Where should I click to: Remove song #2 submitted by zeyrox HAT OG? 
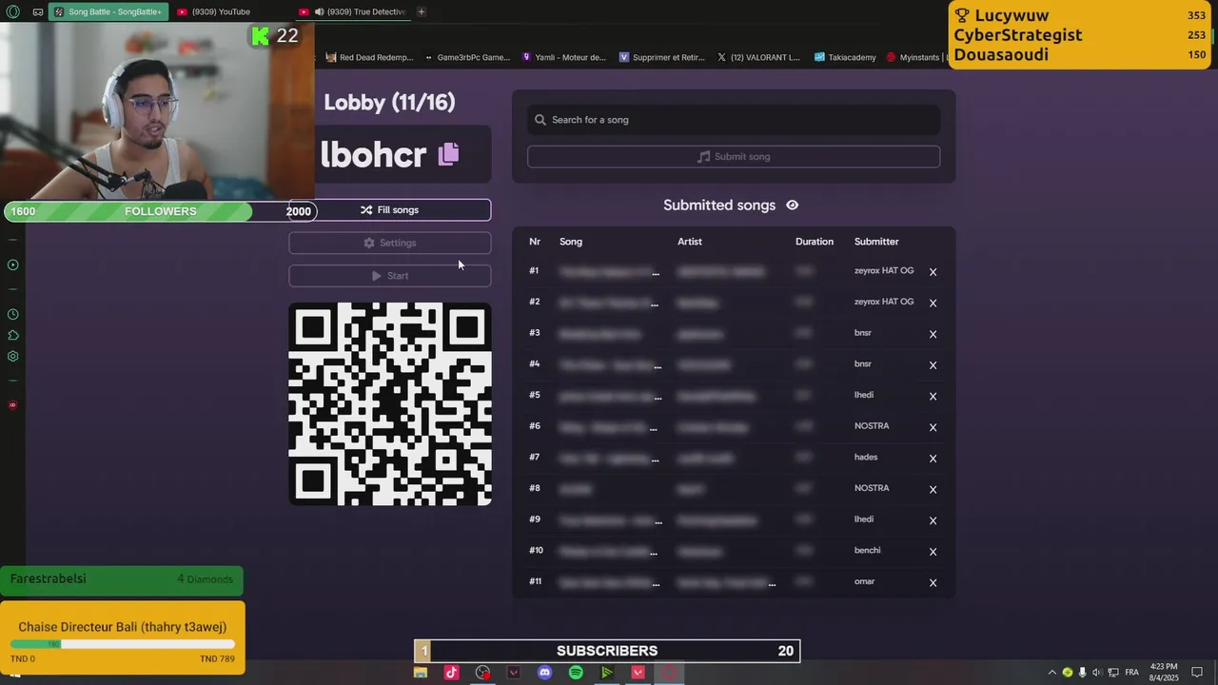[x=933, y=303]
